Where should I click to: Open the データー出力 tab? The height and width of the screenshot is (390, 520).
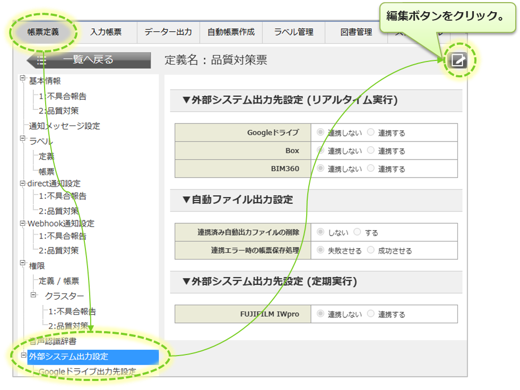coord(168,32)
